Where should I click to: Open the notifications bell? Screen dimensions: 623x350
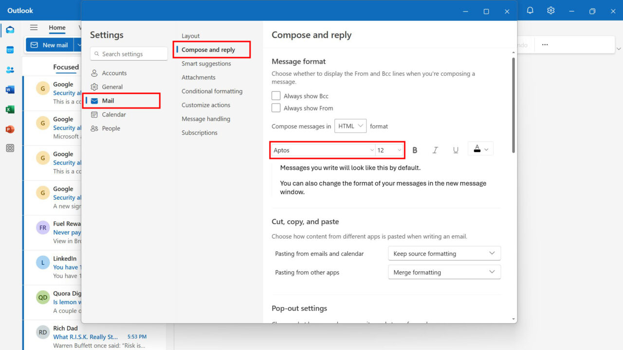(x=530, y=10)
